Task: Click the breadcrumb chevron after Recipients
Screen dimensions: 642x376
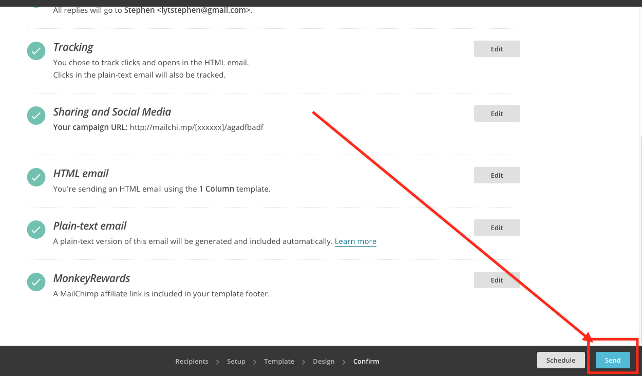Action: (x=218, y=362)
